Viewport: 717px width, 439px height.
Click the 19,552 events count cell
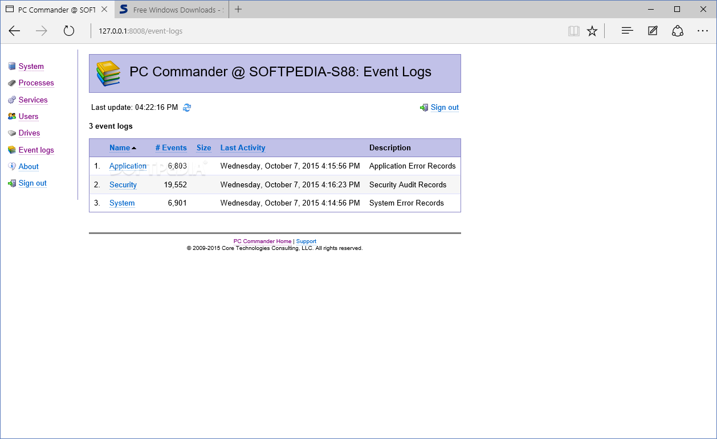(x=176, y=184)
